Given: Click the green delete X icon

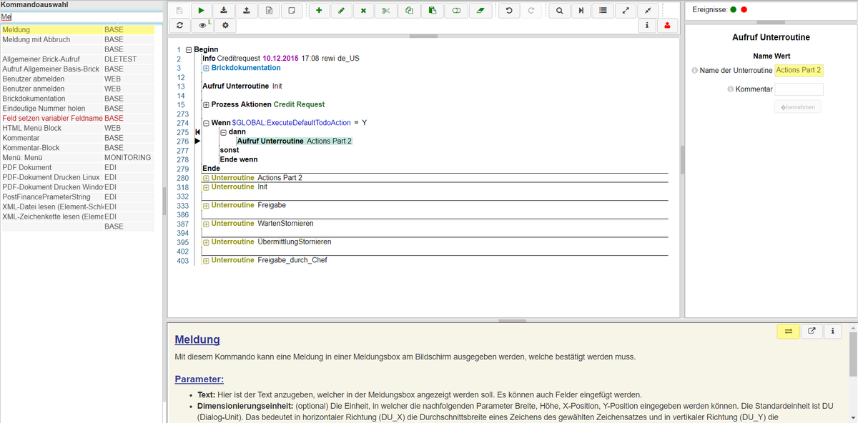Looking at the screenshot, I should click(x=363, y=11).
